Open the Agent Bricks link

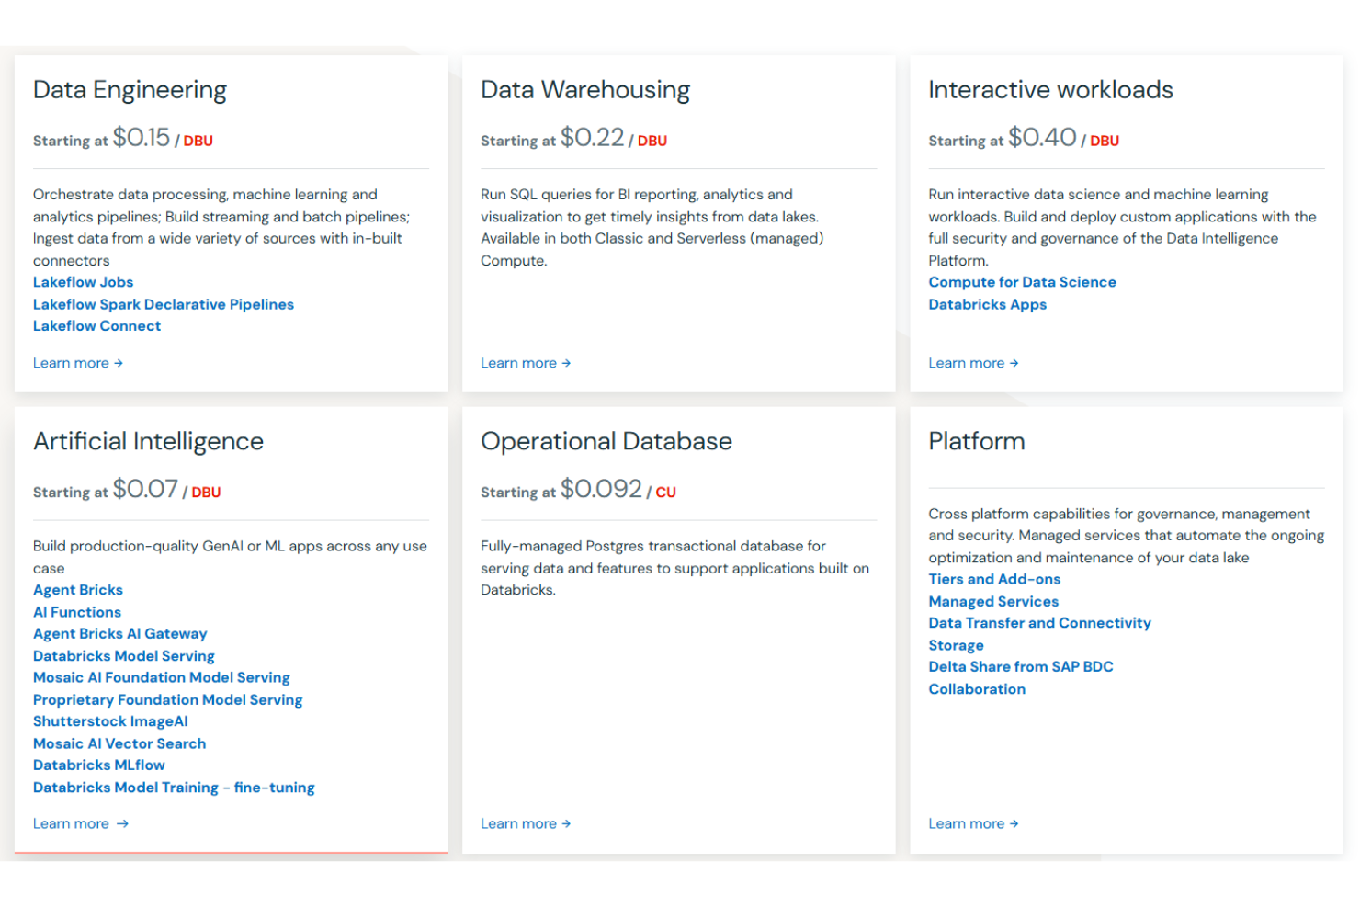tap(78, 590)
